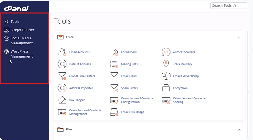The height and width of the screenshot is (140, 253).
Task: Open the Global Email Filters link
Action: point(82,76)
